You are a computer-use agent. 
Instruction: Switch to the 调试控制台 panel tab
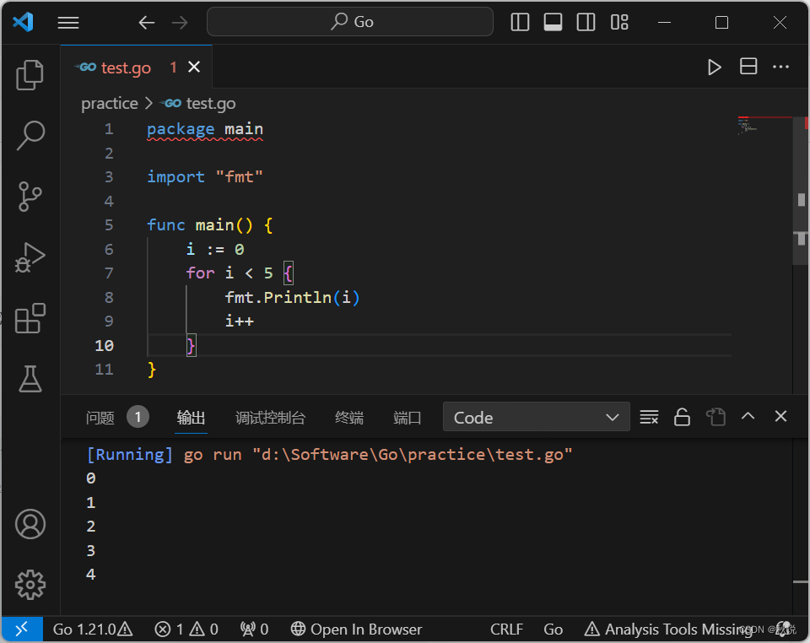270,418
